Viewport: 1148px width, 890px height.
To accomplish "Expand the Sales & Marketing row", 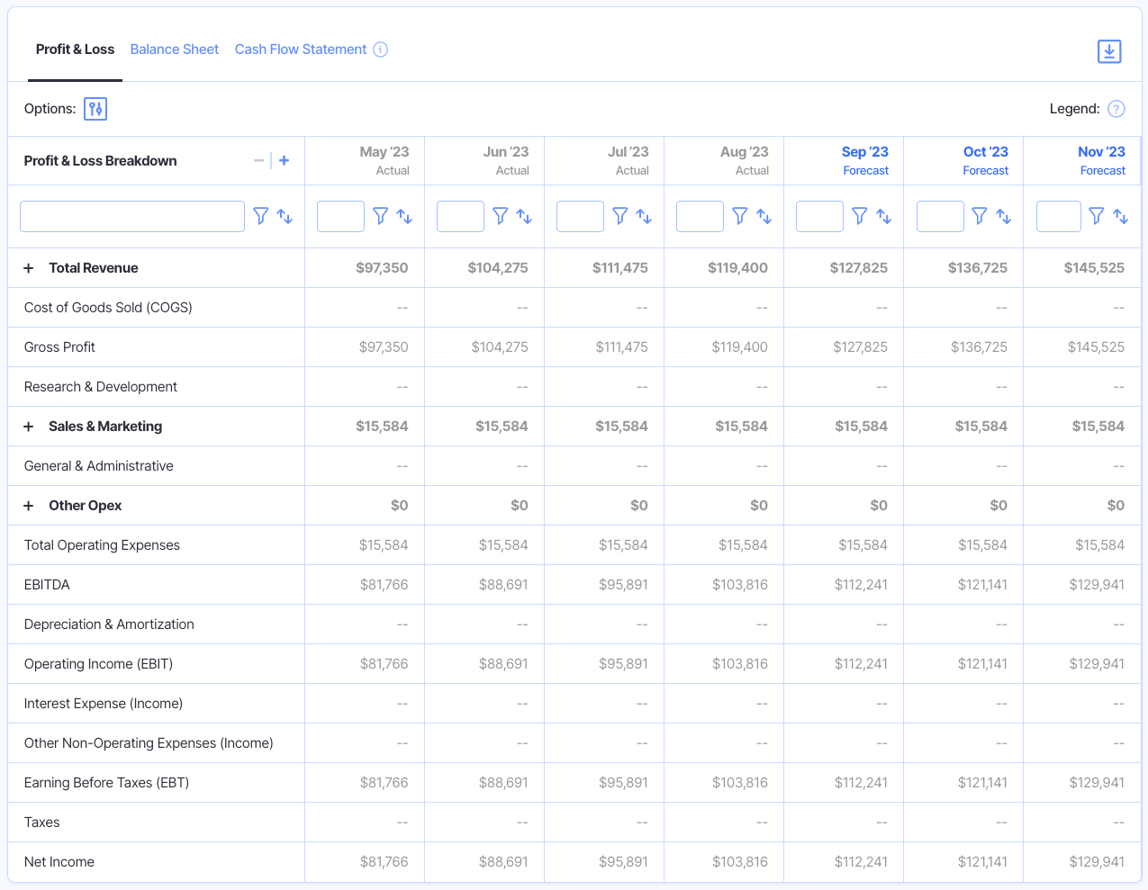I will point(28,426).
